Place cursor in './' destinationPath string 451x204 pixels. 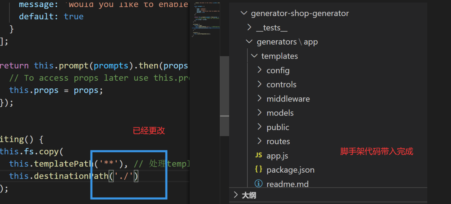[x=124, y=176]
